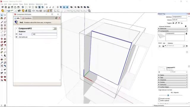Choose the Rectangle tool
190x107 pixels.
[x=2, y=25]
